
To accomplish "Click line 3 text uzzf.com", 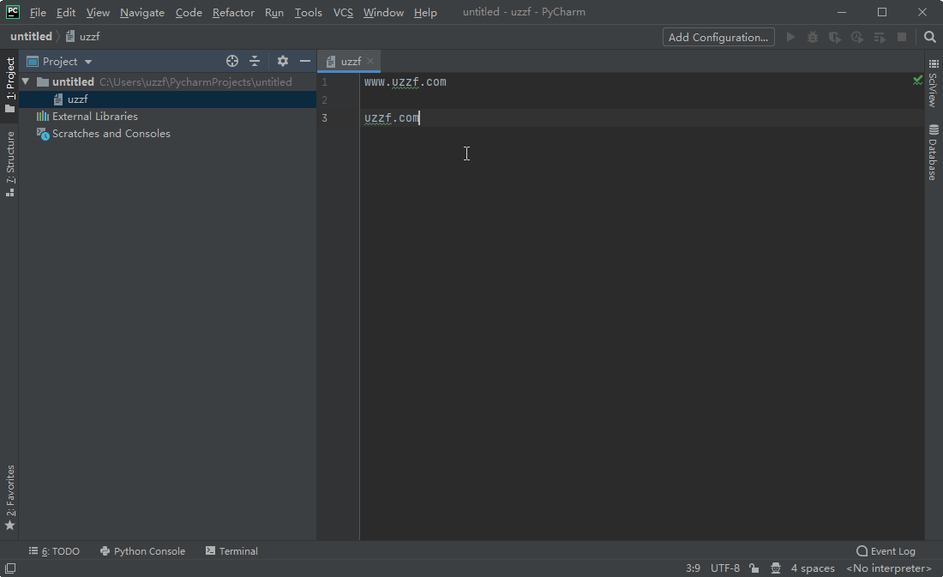I will (392, 118).
